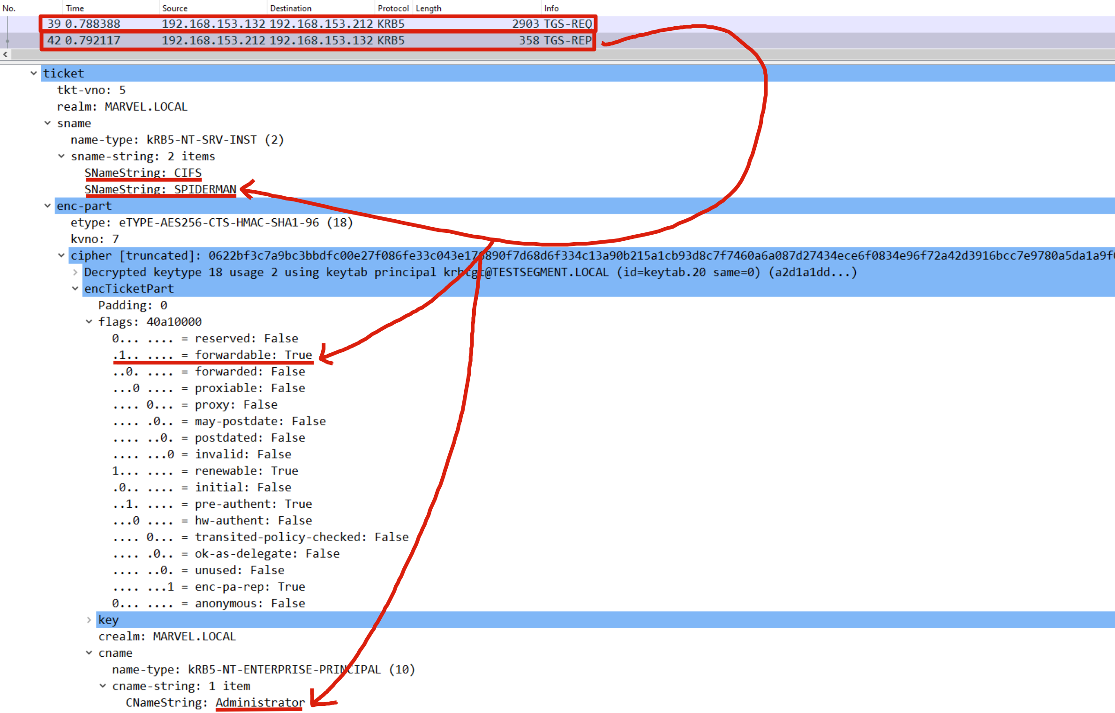Click the Info column header
Image resolution: width=1115 pixels, height=713 pixels.
(551, 8)
